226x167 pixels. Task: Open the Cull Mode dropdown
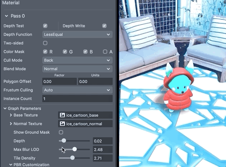click(77, 60)
